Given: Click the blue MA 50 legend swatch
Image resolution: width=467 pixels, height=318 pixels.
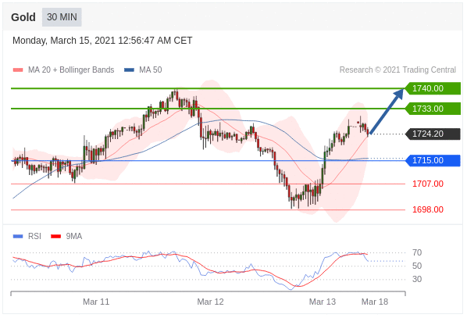Looking at the screenshot, I should pyautogui.click(x=129, y=70).
